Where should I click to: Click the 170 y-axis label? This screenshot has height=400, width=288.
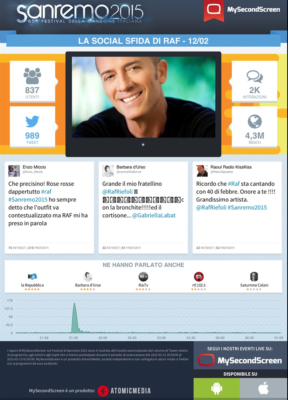[x=10, y=300]
